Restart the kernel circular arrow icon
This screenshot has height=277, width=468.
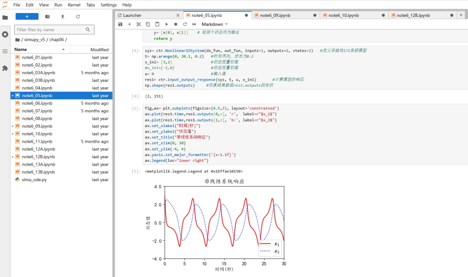[x=185, y=24]
